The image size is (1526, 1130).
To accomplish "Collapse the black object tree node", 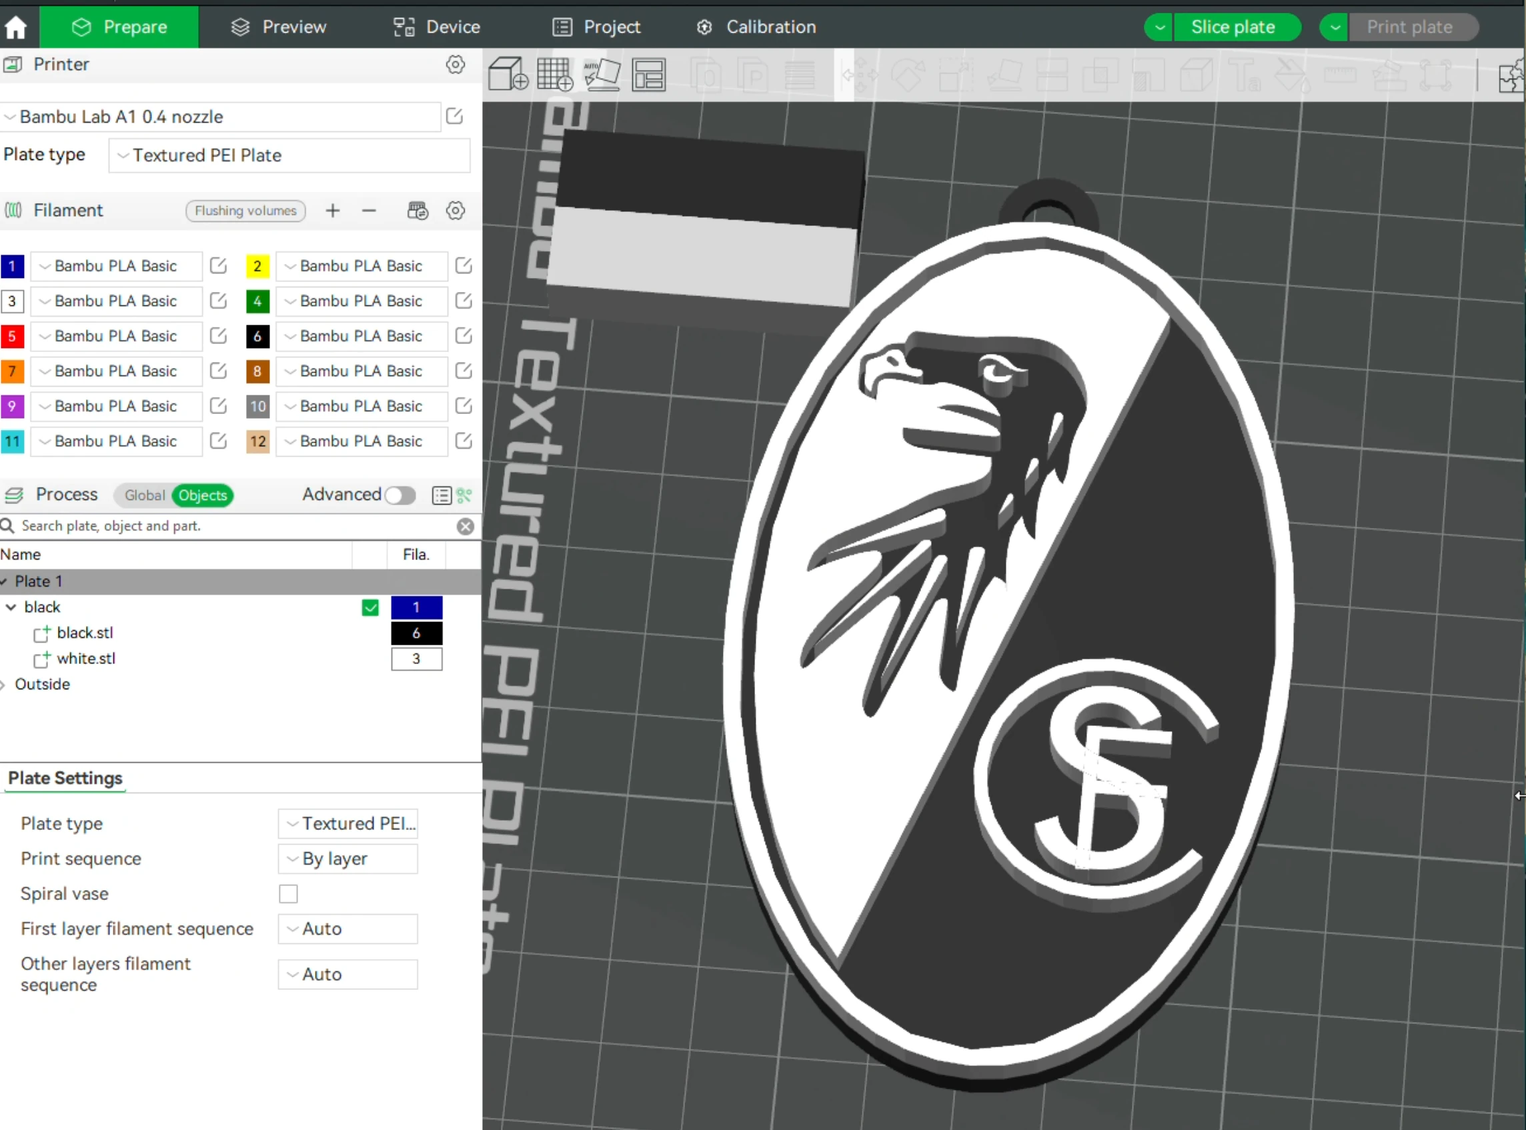I will pyautogui.click(x=11, y=607).
